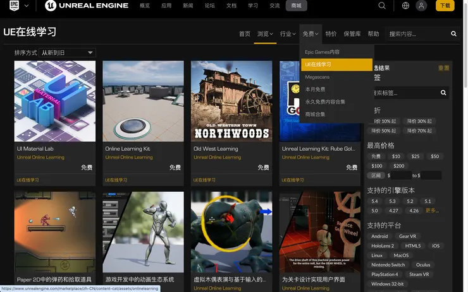Viewport: 468px width, 292px height.
Task: Choose 永久免费内容合集 from the dropdown
Action: (336, 102)
